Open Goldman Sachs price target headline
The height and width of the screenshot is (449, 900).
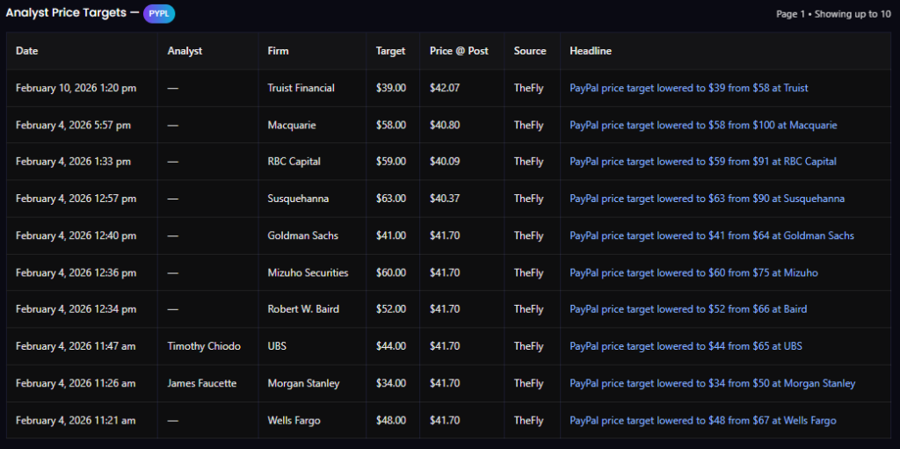(711, 235)
